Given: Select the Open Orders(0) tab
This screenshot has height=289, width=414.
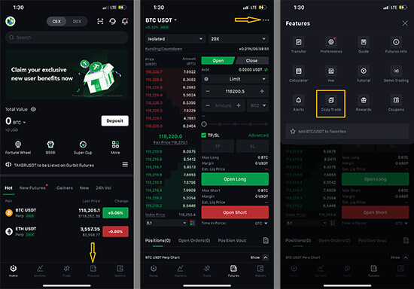Looking at the screenshot, I should (x=194, y=240).
